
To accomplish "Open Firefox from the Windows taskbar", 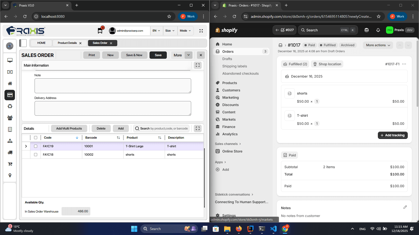I will click(x=239, y=229).
